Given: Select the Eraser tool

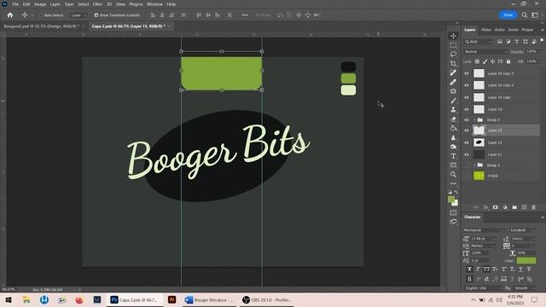Looking at the screenshot, I should pyautogui.click(x=453, y=119).
